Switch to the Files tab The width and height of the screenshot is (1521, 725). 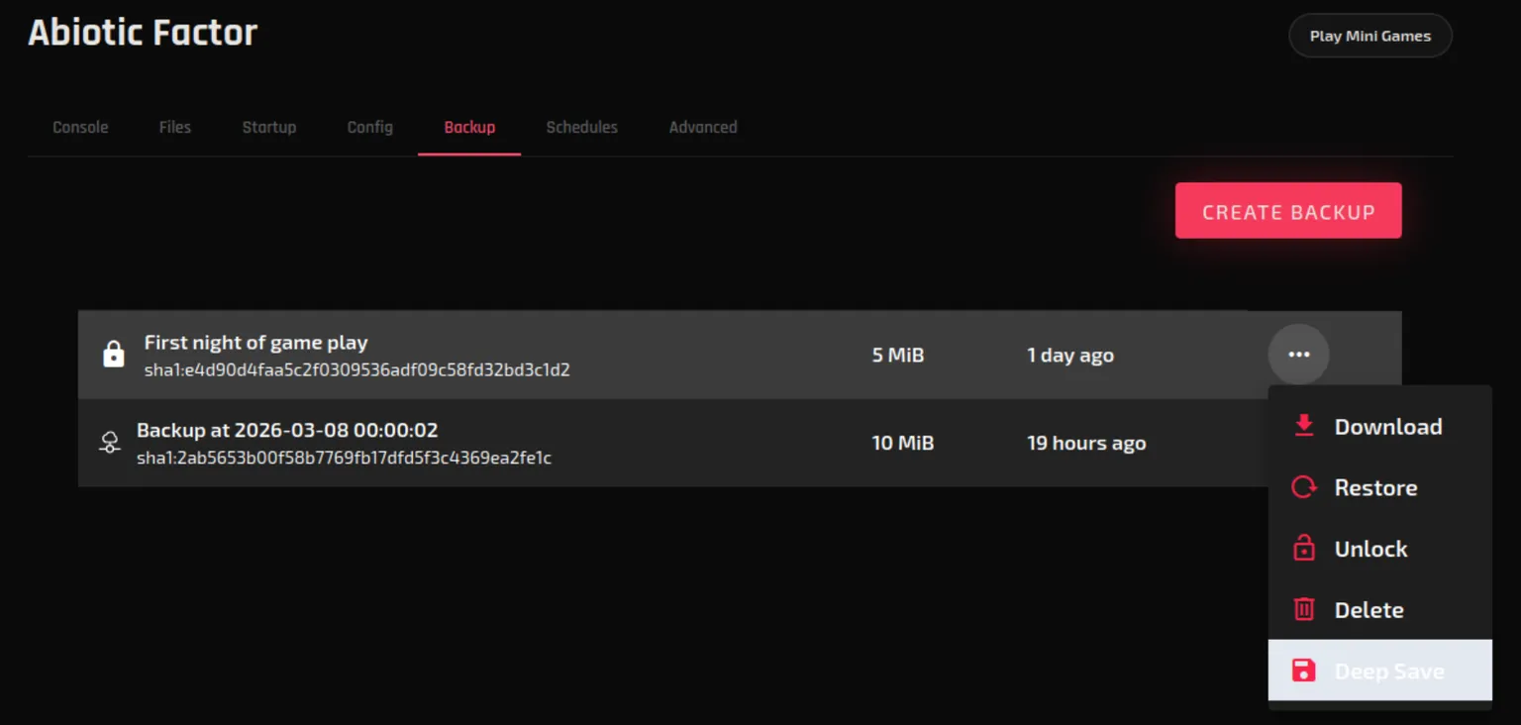[x=175, y=127]
